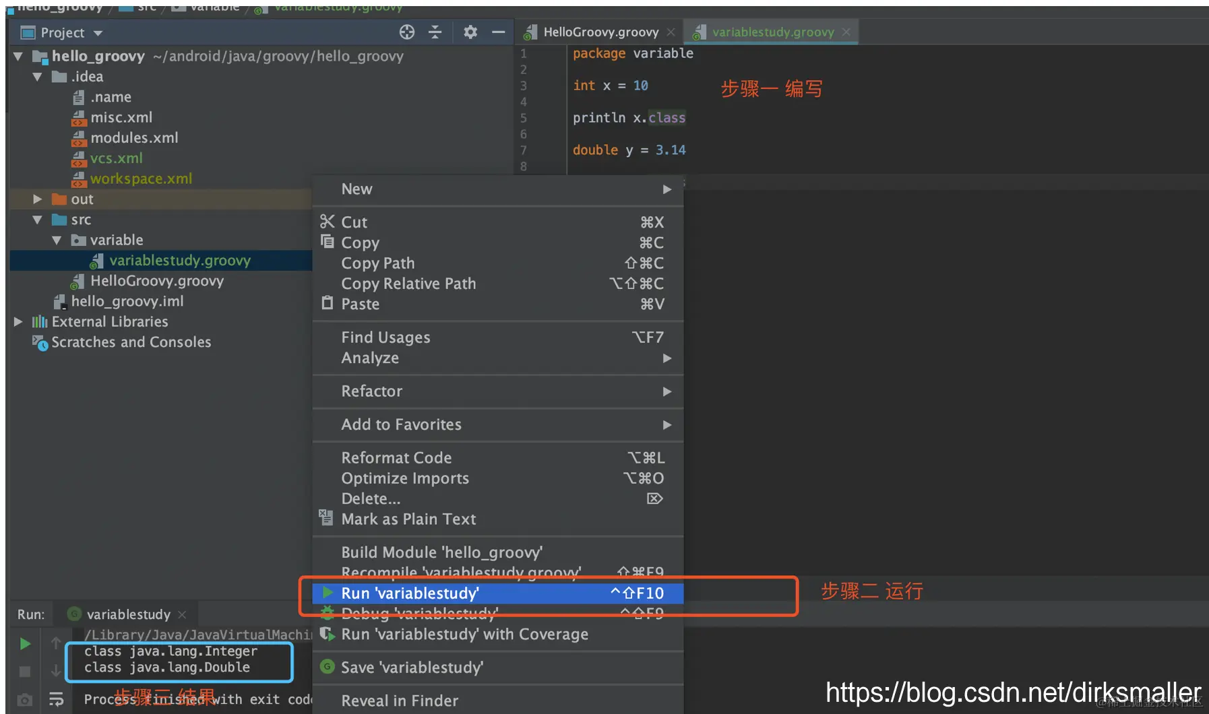This screenshot has height=714, width=1209.
Task: Close the variablestudy.groovy tab
Action: pyautogui.click(x=846, y=32)
